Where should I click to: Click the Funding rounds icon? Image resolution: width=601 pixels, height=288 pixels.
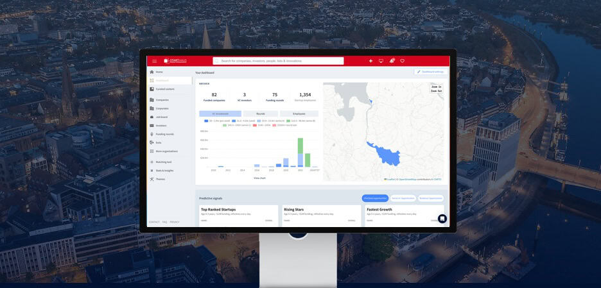[x=152, y=134]
